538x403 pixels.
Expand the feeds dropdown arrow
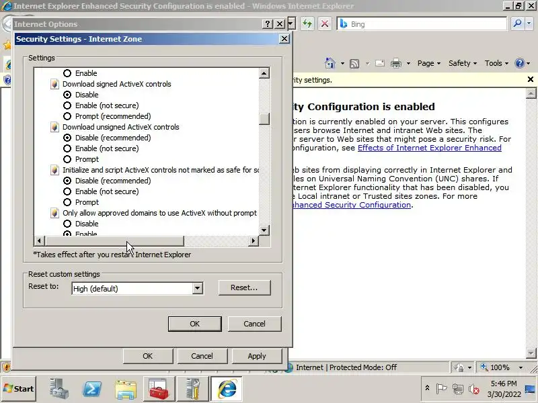367,63
